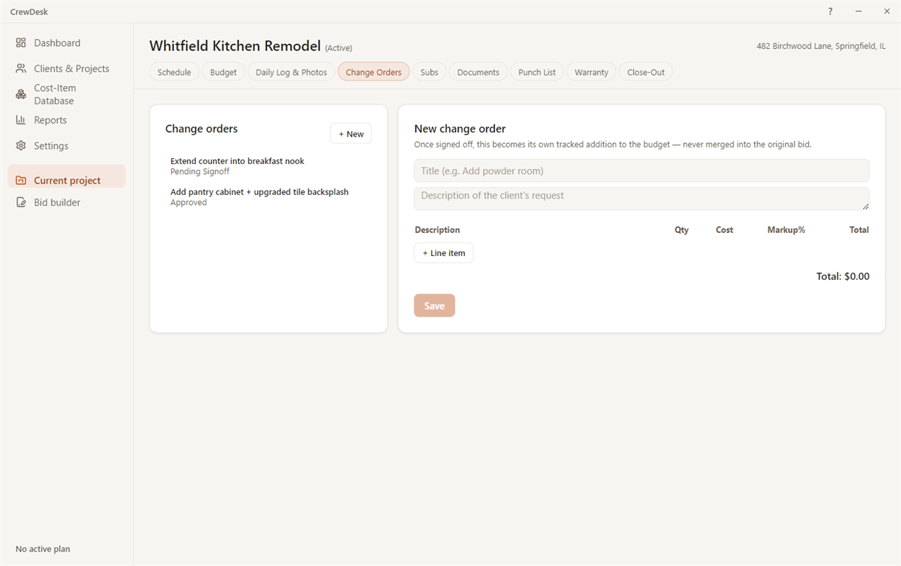Click the '482 Birchwood Lane, Springfield, IL' address

[821, 46]
